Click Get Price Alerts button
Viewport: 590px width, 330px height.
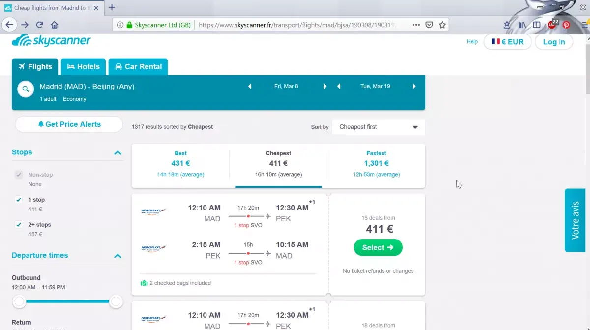pyautogui.click(x=69, y=124)
